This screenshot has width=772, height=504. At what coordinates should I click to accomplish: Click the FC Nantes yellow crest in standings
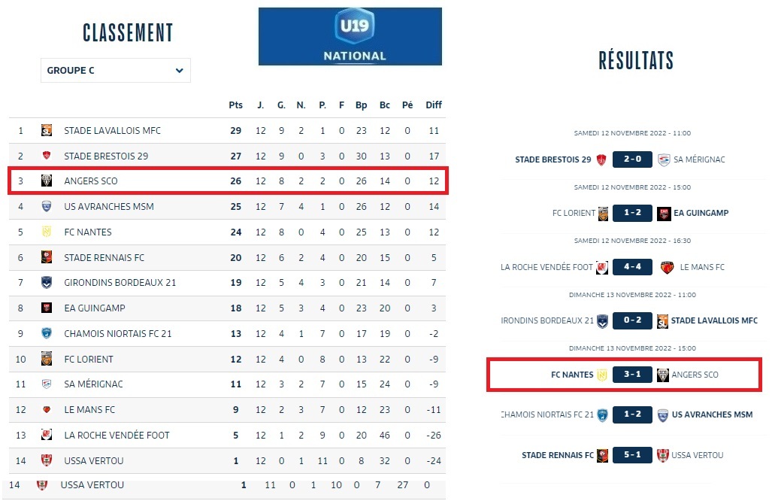click(47, 232)
